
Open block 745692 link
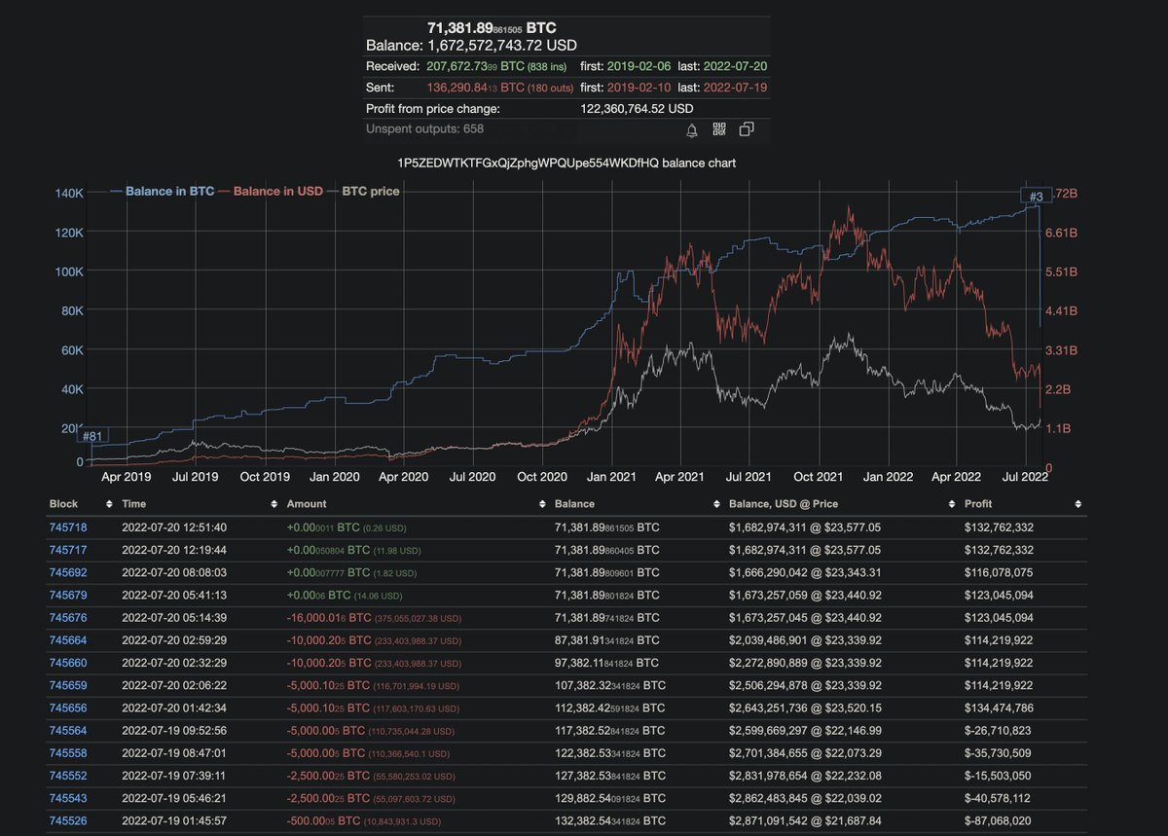tap(68, 572)
